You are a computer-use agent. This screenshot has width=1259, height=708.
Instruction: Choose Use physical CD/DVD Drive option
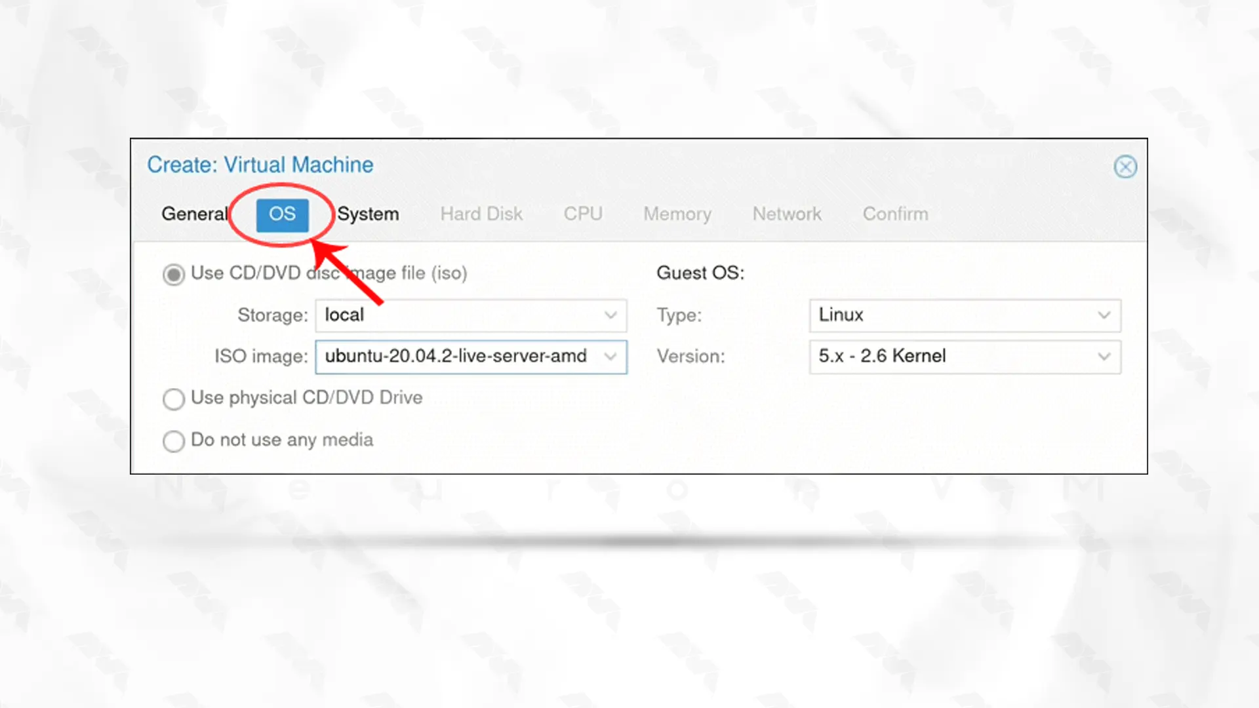coord(174,399)
